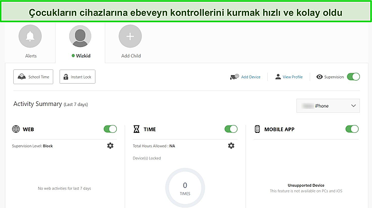Click the 0 TIMES circular indicator
The width and height of the screenshot is (372, 208).
(185, 188)
